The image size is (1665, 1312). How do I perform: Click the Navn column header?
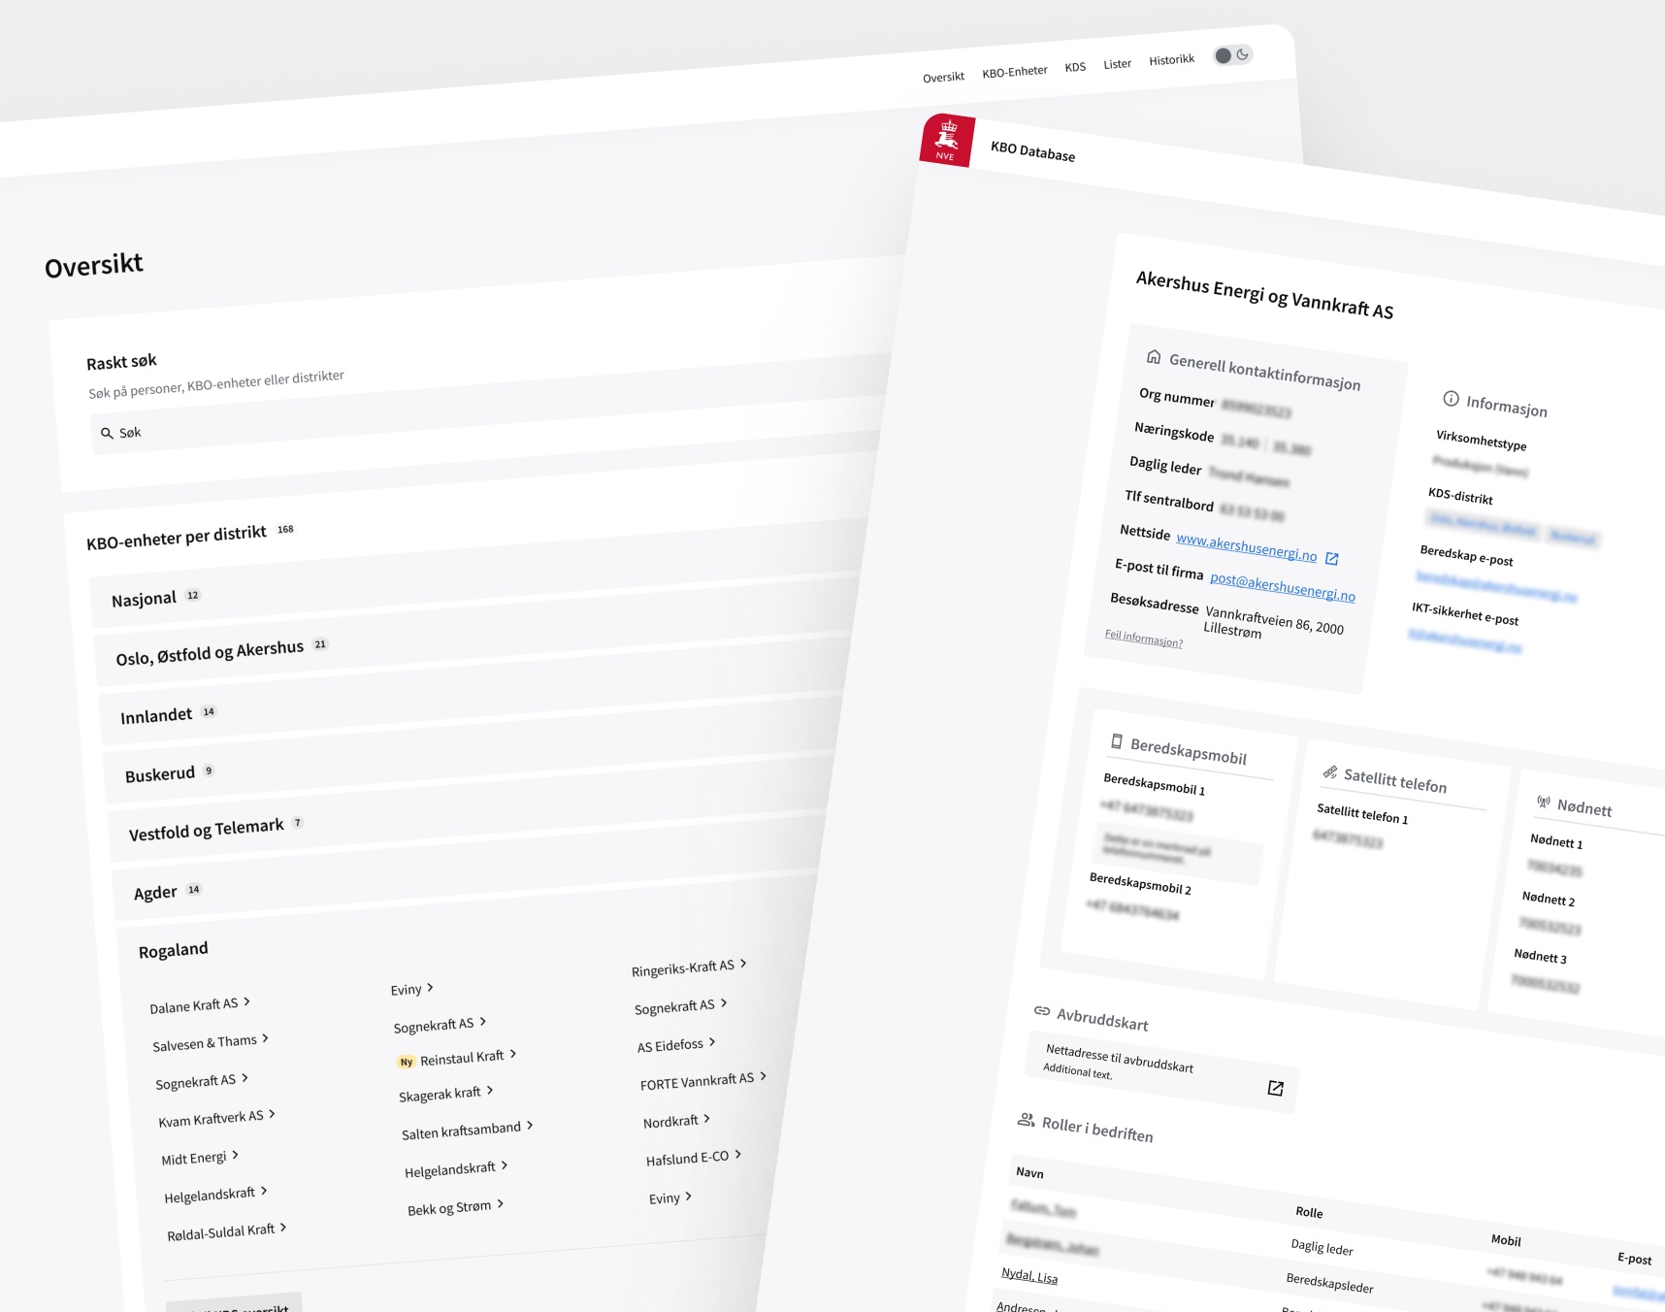point(1029,1172)
